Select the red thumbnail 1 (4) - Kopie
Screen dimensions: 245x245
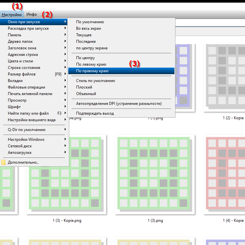tap(224, 174)
